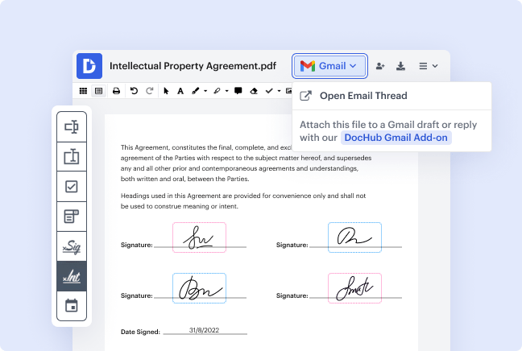Click the undo arrow in toolbar

(134, 91)
